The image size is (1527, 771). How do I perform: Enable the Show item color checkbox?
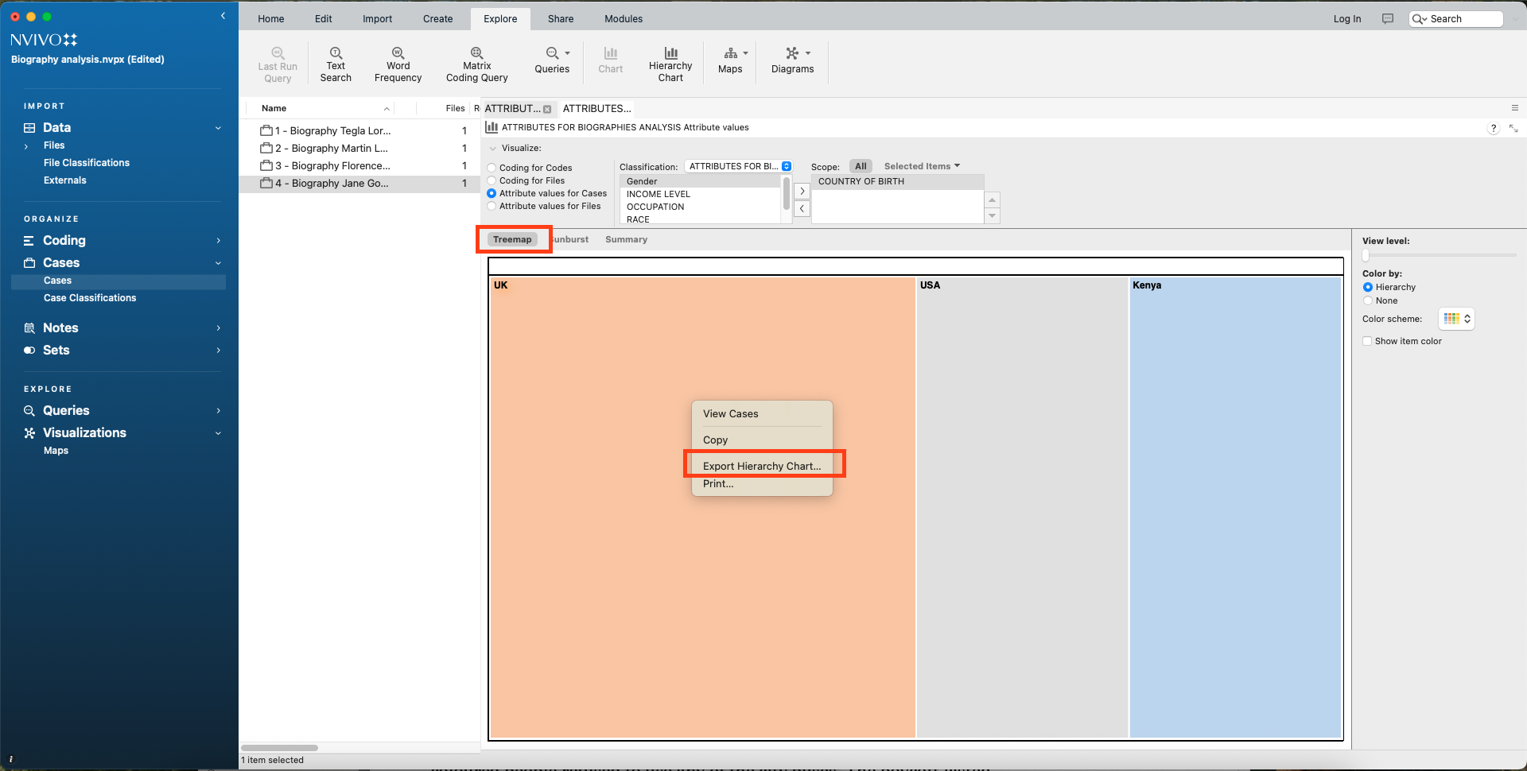pyautogui.click(x=1367, y=341)
